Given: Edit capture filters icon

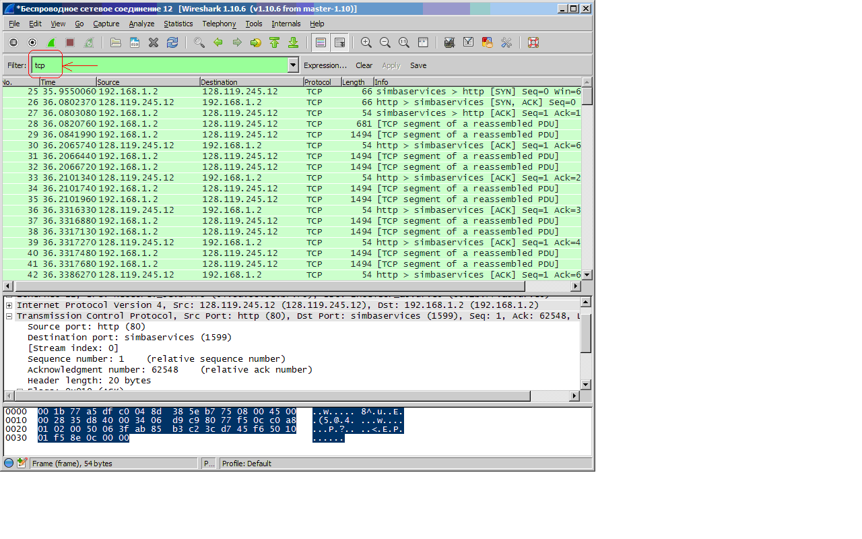Looking at the screenshot, I should pos(450,42).
